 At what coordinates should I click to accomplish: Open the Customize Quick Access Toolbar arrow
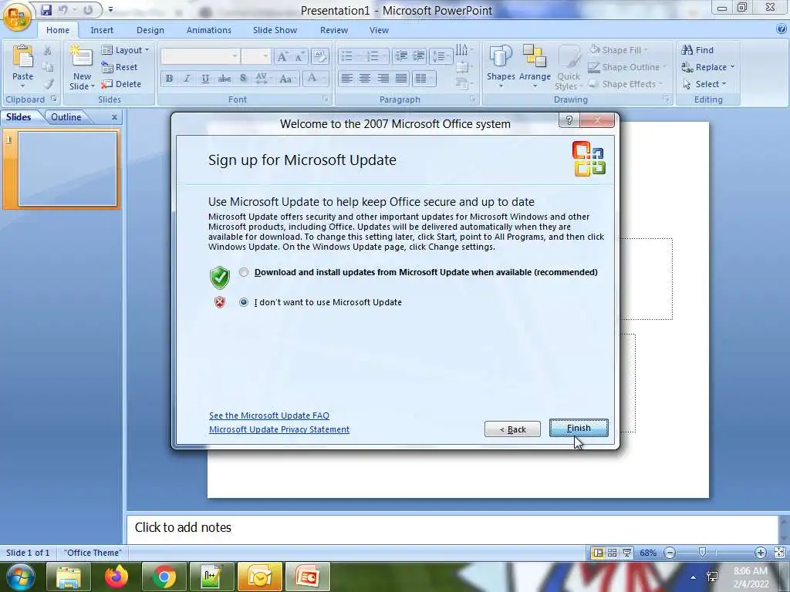pyautogui.click(x=110, y=9)
